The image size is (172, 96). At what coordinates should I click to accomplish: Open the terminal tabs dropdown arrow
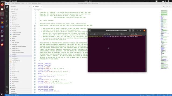145,34
